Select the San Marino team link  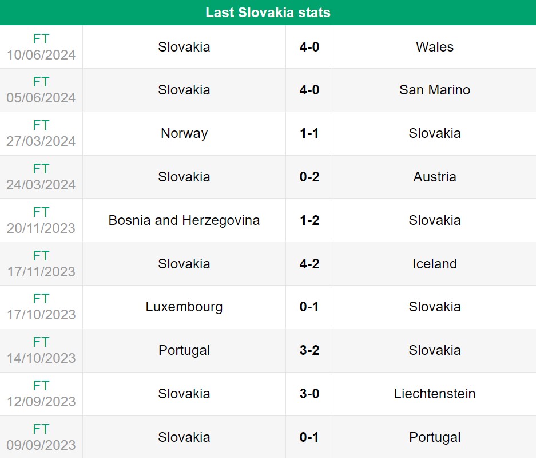click(435, 90)
